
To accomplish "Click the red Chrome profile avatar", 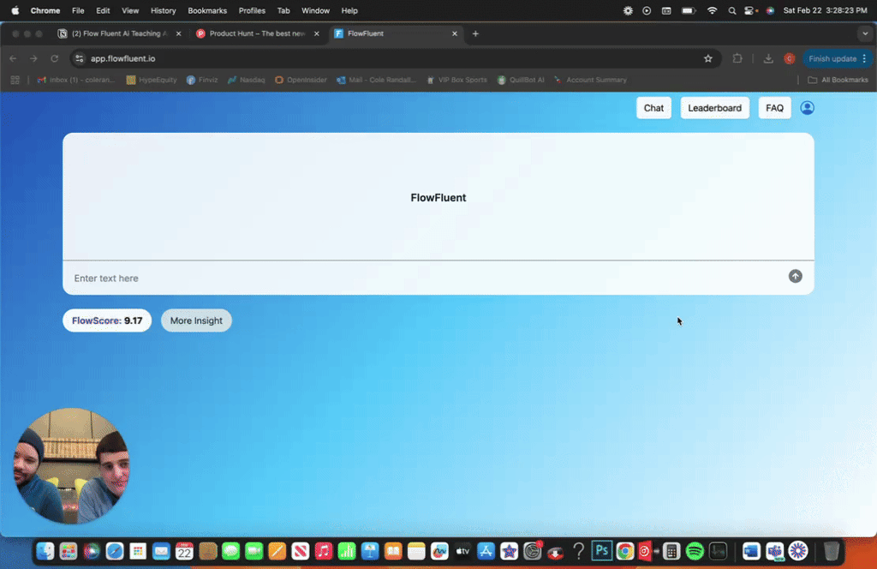I will coord(789,59).
